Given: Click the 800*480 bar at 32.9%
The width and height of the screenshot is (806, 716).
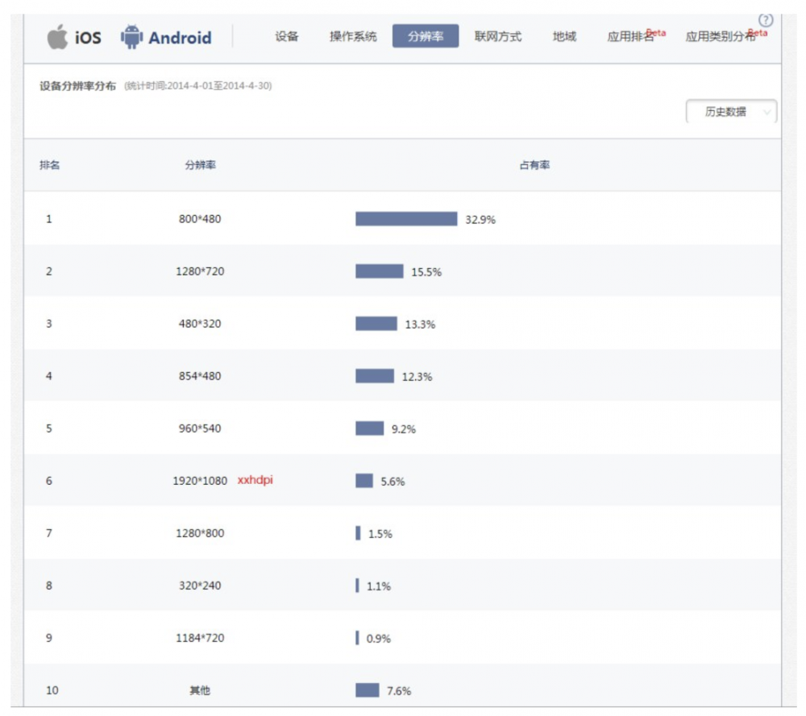Looking at the screenshot, I should click(x=405, y=219).
